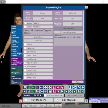Click the yellow open folder icon
This screenshot has width=108, height=108.
(29, 91)
